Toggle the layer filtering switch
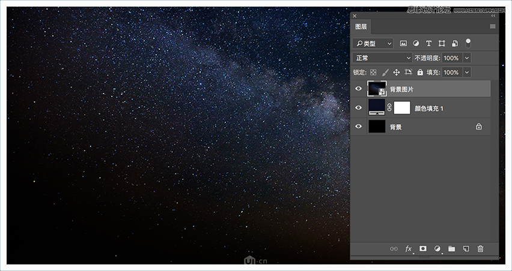This screenshot has height=271, width=512. [x=468, y=43]
